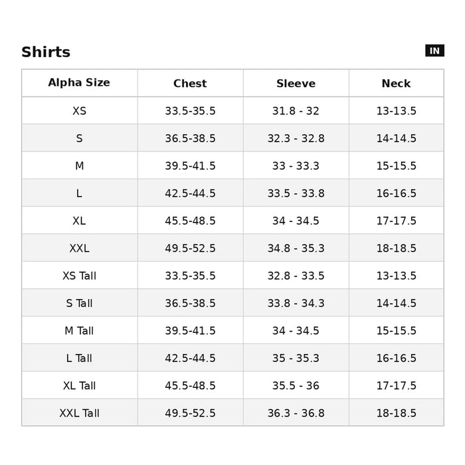Click neck value 17-17.5 in XL Tall row

(x=397, y=385)
